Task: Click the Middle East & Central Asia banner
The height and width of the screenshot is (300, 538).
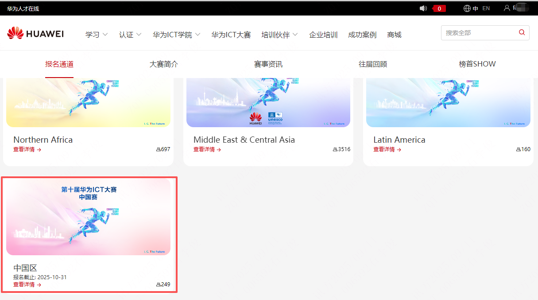Action: click(x=268, y=101)
